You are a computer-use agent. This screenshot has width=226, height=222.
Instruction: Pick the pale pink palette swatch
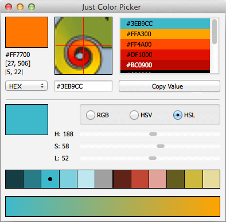tap(158, 179)
